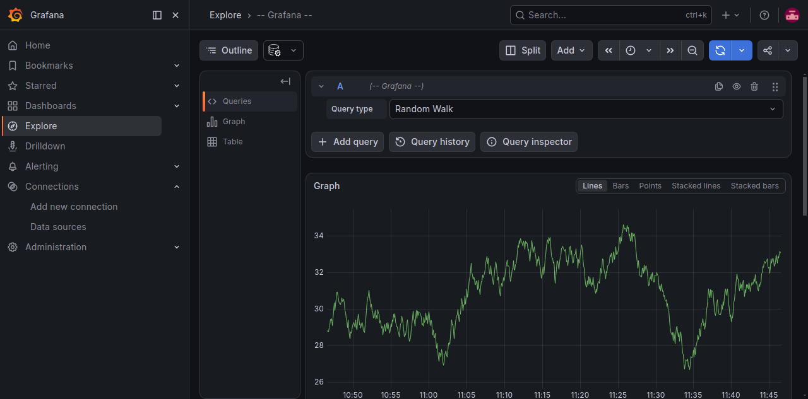Collapse the Connections section chevron

coord(177,187)
